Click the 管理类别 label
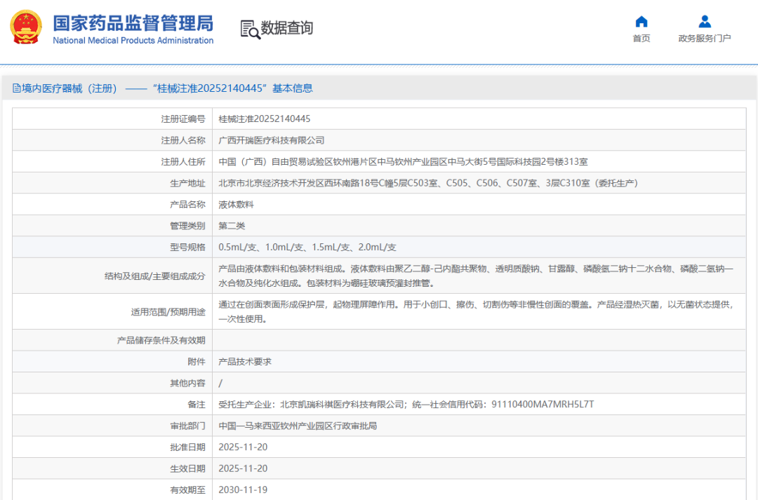758x500 pixels. [187, 226]
